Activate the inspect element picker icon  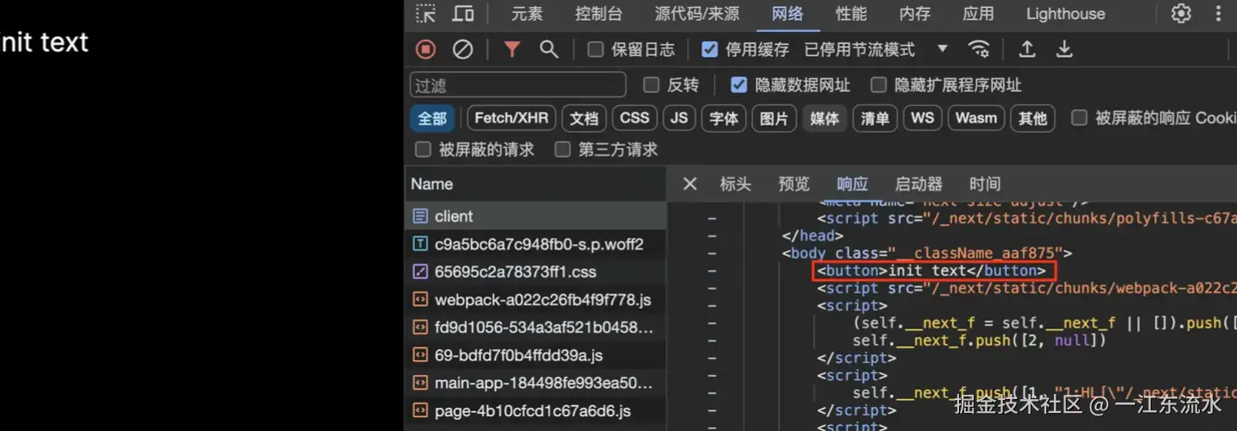[426, 14]
